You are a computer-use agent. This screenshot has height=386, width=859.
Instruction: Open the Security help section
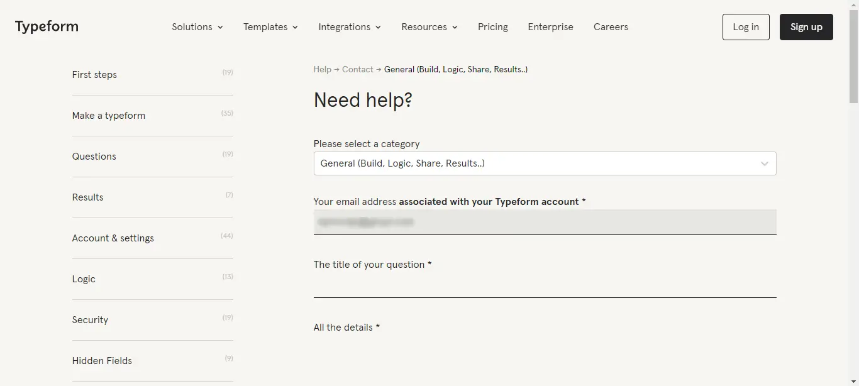tap(152, 320)
